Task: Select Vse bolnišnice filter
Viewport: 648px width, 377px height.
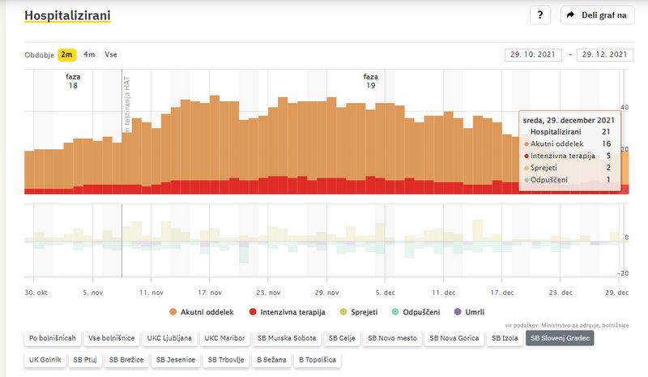Action: pyautogui.click(x=112, y=338)
